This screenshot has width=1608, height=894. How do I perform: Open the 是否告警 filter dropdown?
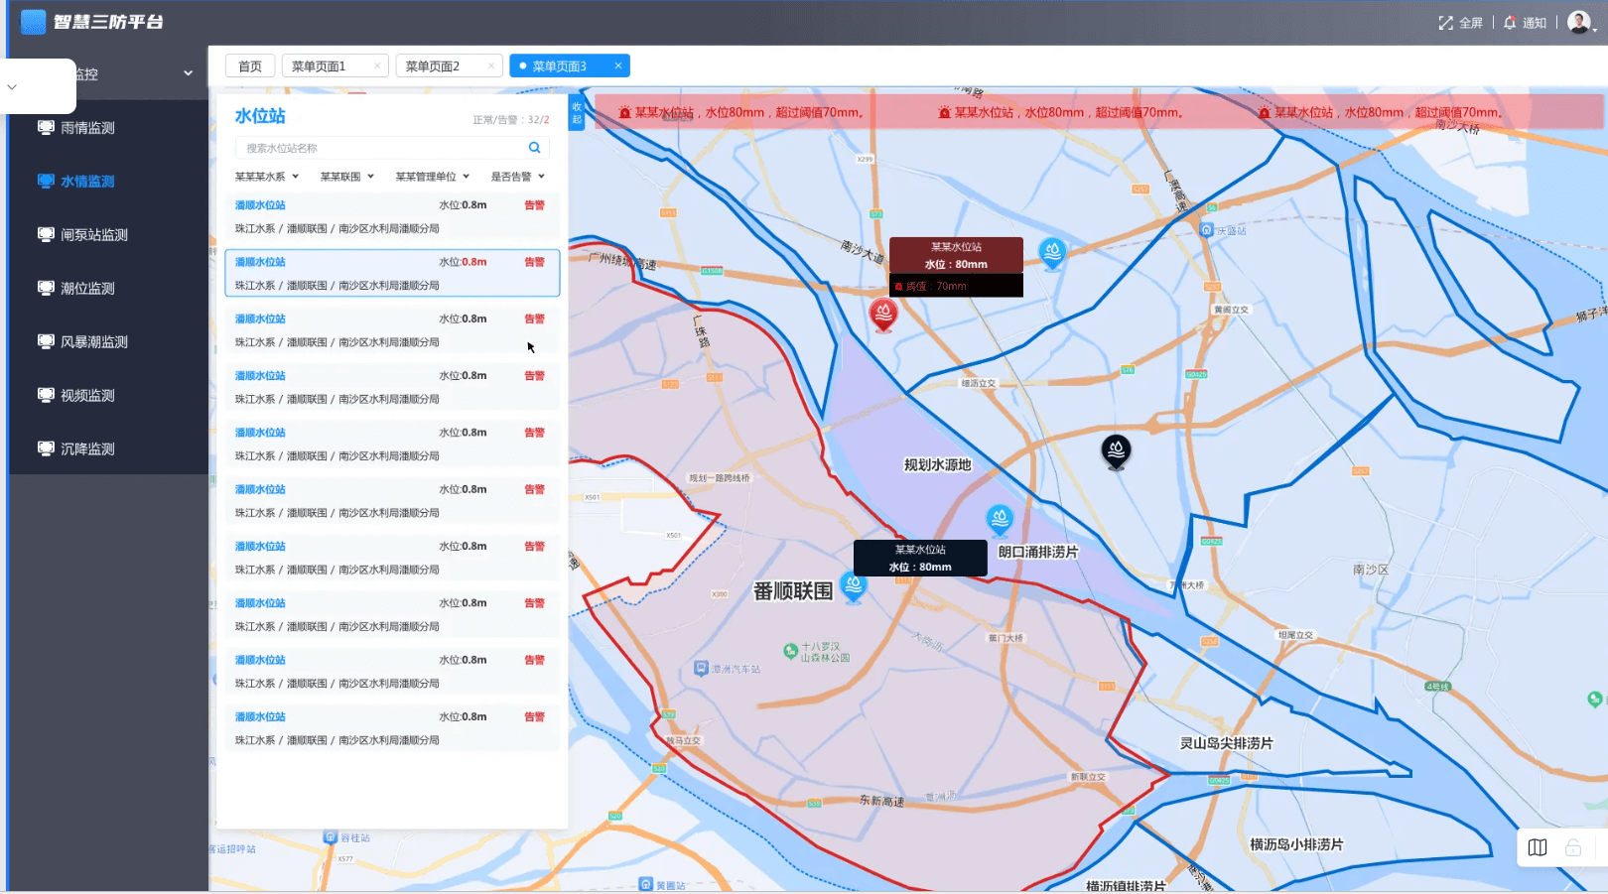click(x=517, y=177)
